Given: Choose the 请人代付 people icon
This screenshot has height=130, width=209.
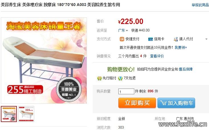Looking at the screenshot, I should coord(176,39).
